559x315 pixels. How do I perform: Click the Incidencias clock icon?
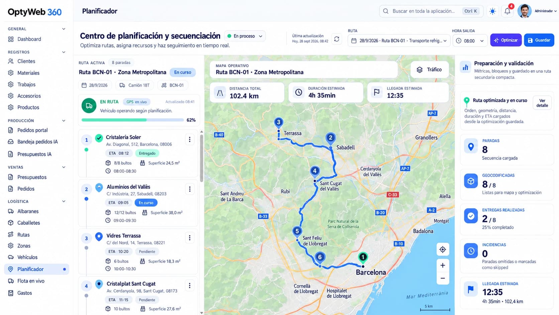point(471,251)
